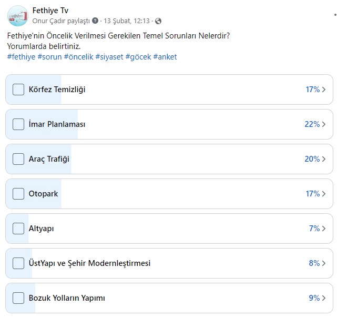This screenshot has width=337, height=317.
Task: Click the #anket hashtag
Action: 165,56
